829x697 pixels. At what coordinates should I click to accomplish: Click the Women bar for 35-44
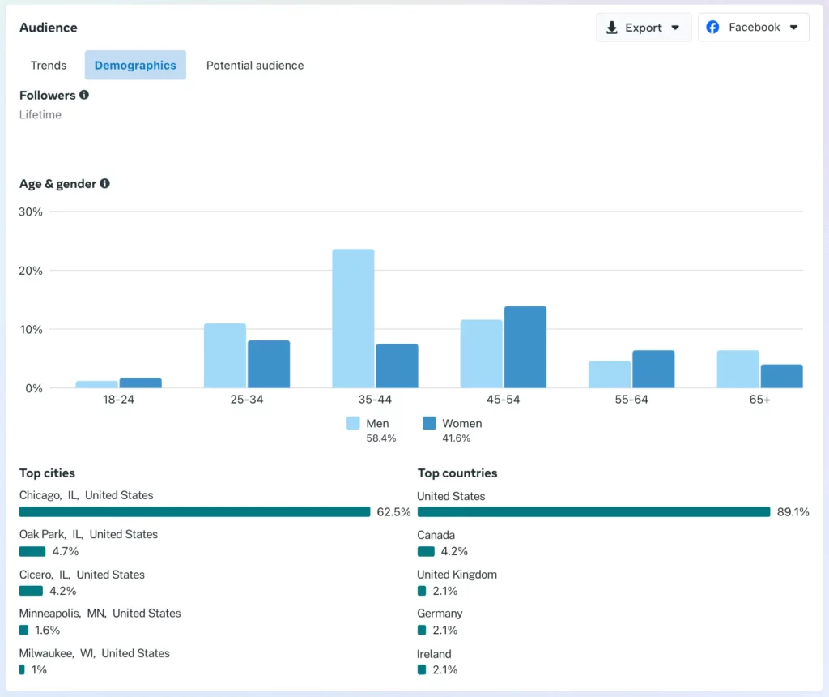point(397,366)
